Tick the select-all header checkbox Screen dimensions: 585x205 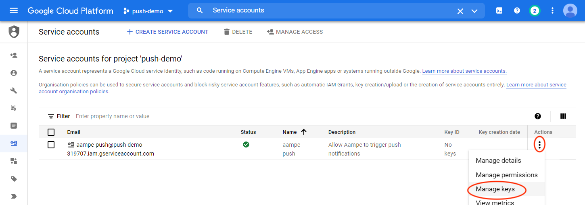click(x=51, y=132)
